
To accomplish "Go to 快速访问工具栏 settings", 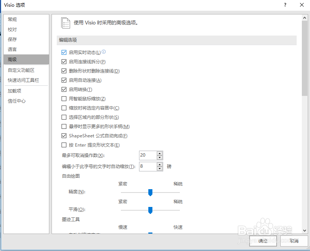I will tap(26, 80).
